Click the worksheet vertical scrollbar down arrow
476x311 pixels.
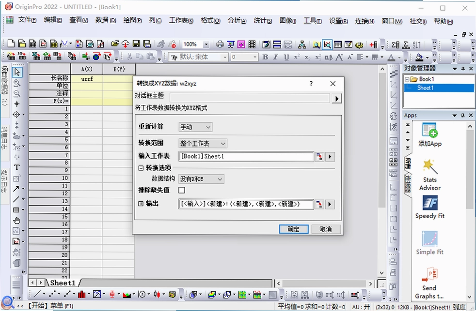tap(382, 273)
